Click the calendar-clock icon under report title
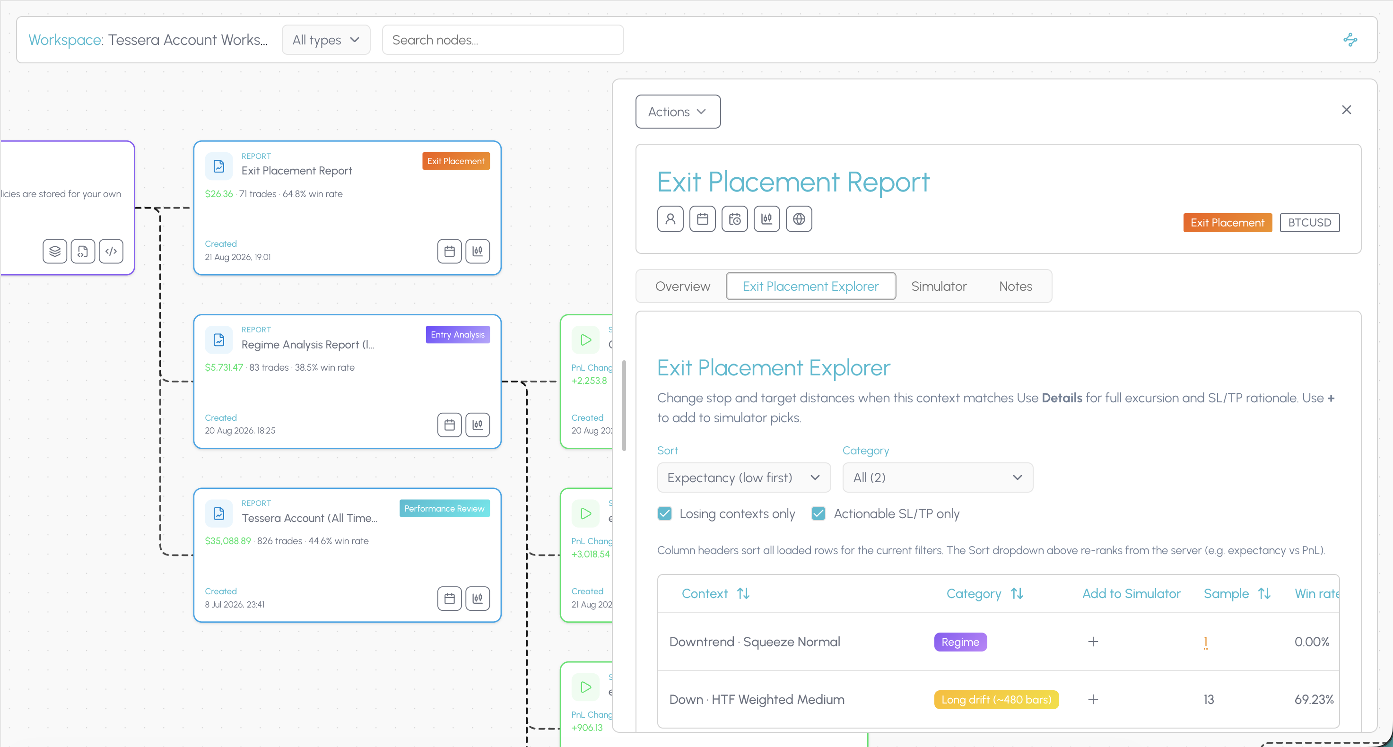This screenshot has width=1393, height=747. (734, 219)
